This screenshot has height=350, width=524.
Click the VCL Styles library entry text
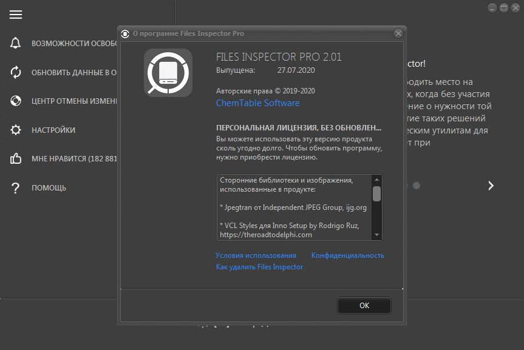coord(290,230)
